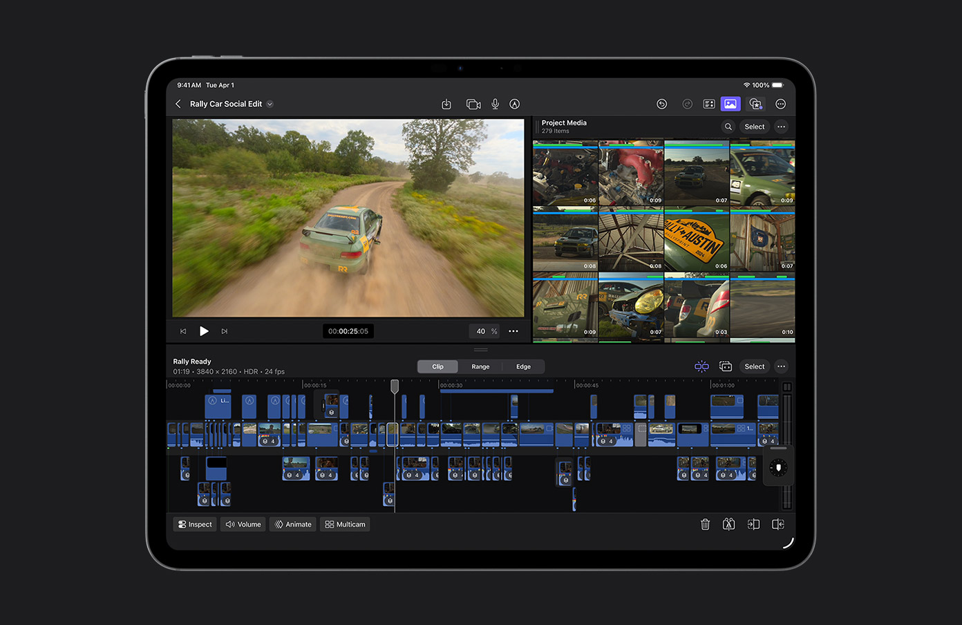This screenshot has height=625, width=962.
Task: Open Project Media more options menu
Action: [781, 127]
